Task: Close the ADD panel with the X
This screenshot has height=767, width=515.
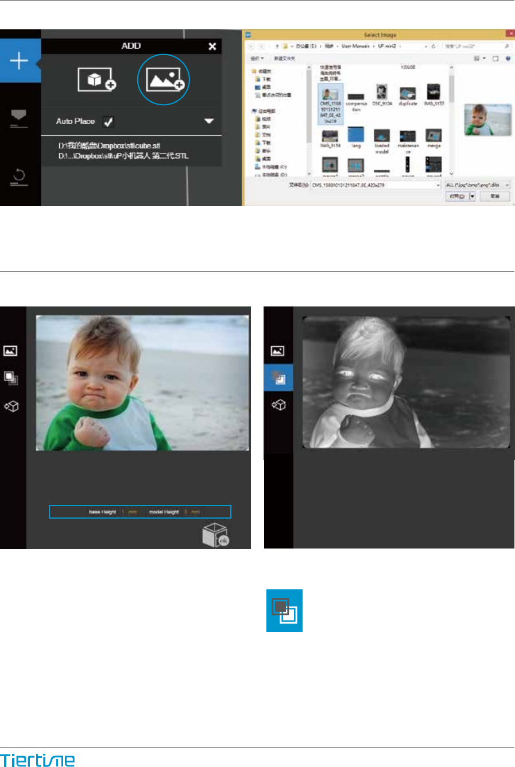Action: pos(212,46)
